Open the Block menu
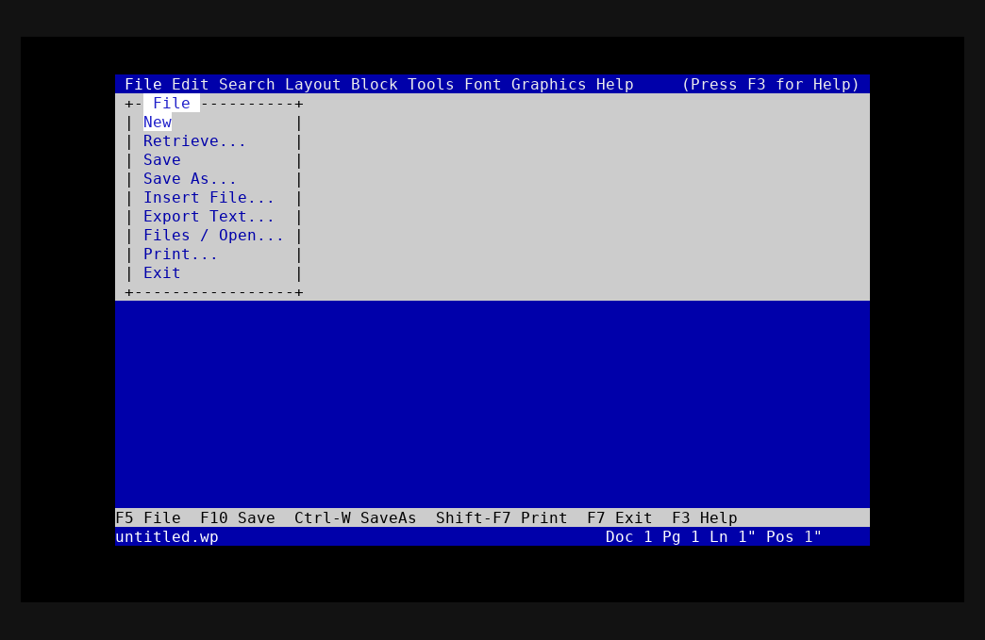The image size is (985, 640). point(375,84)
